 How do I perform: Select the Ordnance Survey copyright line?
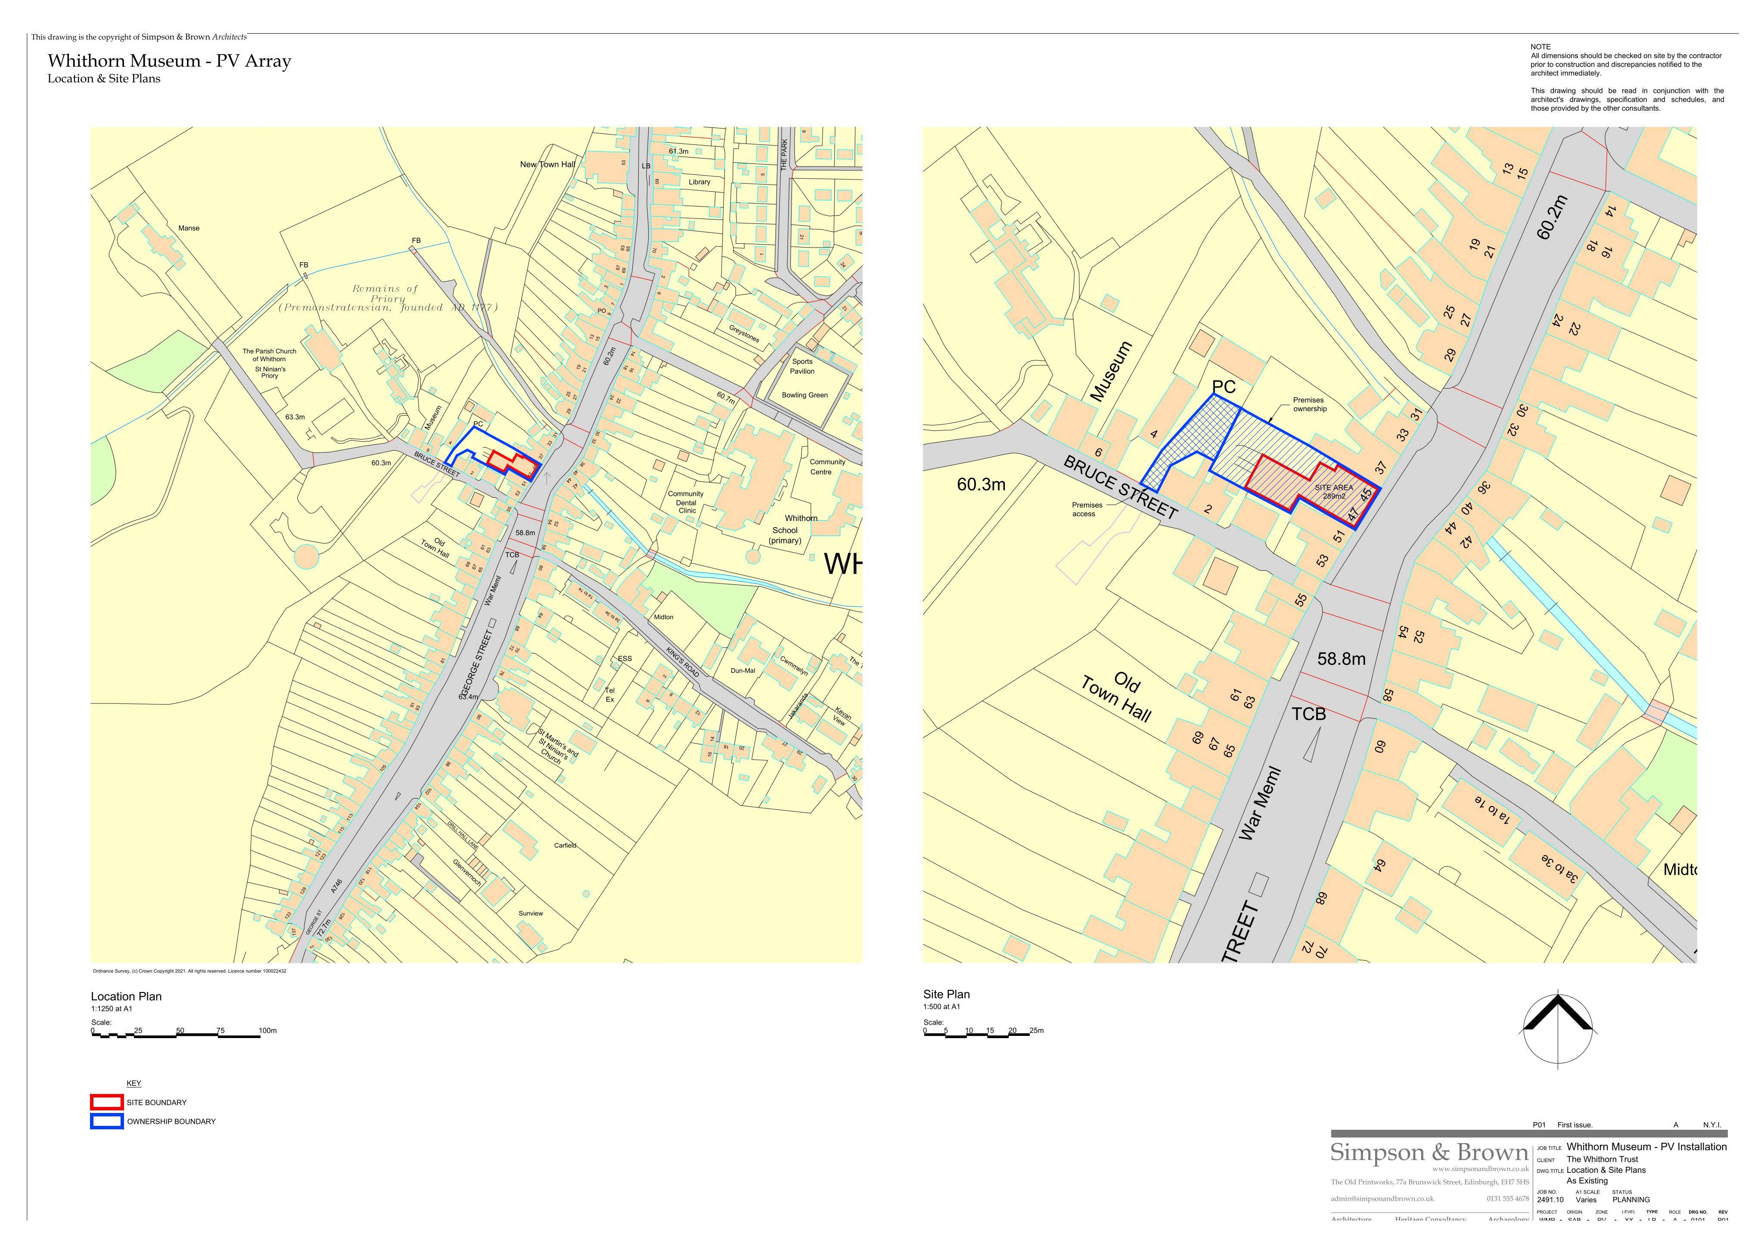[x=189, y=971]
